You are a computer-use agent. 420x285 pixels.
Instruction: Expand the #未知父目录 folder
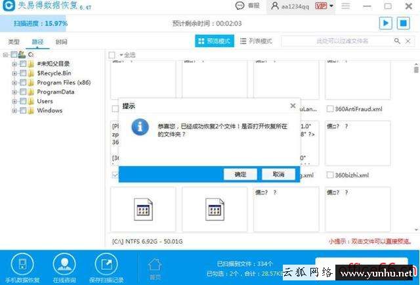click(x=14, y=64)
